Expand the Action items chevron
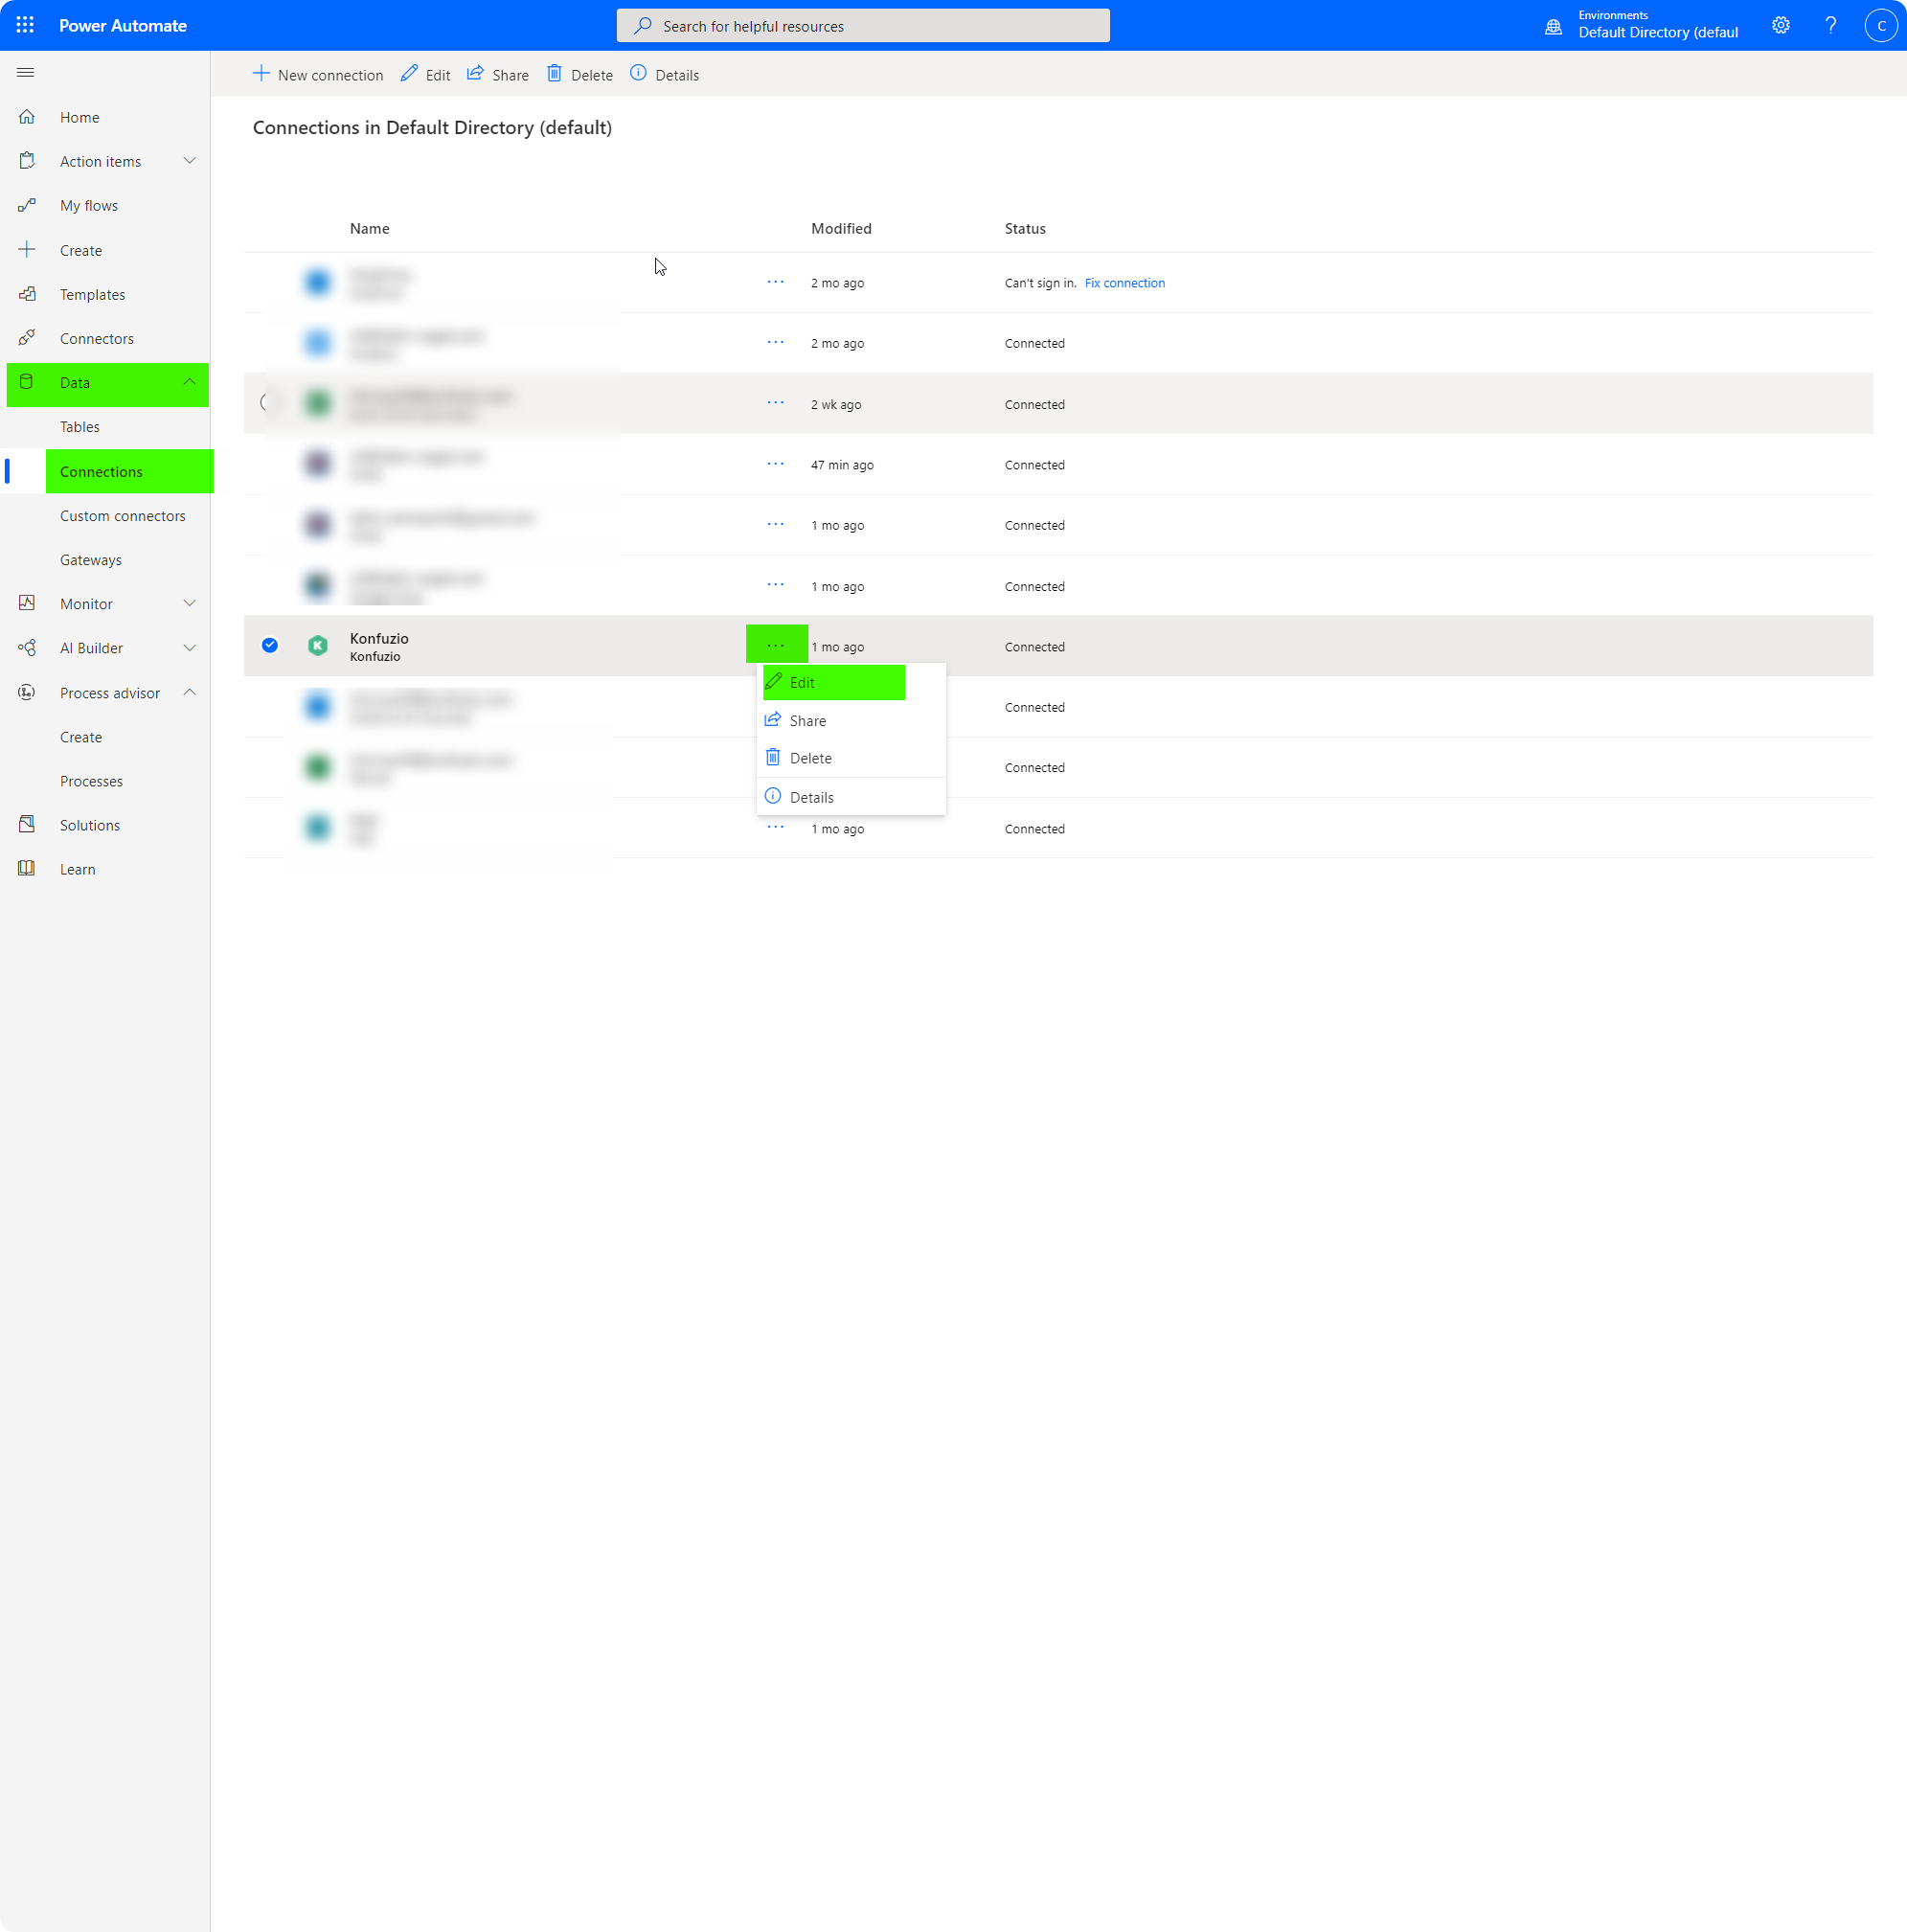Image resolution: width=1907 pixels, height=1932 pixels. 189,161
